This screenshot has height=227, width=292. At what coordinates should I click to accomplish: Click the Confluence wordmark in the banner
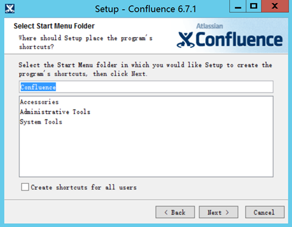(x=239, y=39)
